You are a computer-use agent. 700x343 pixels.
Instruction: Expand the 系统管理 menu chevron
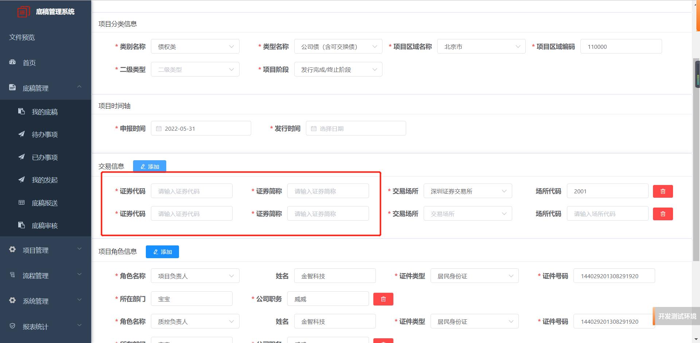point(79,300)
